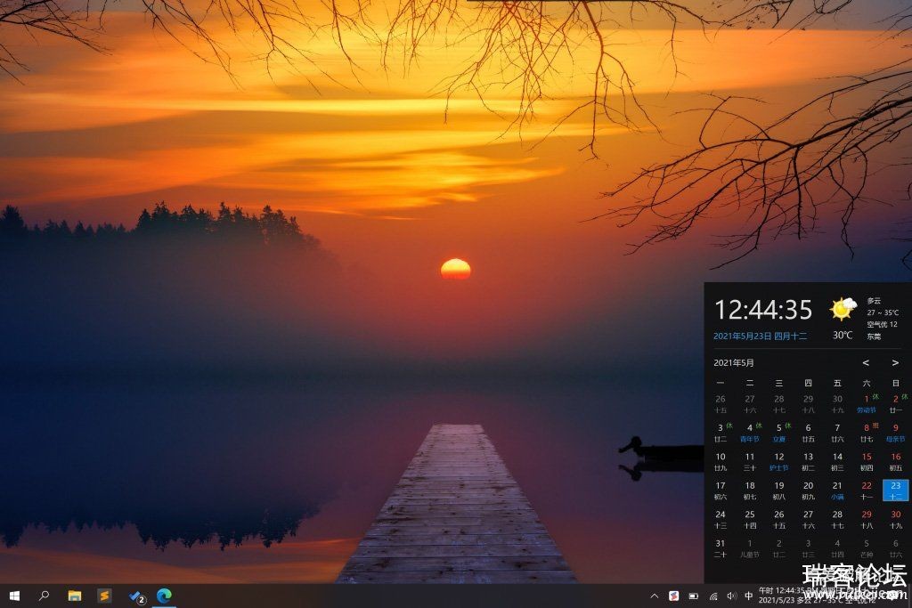Select Saturday date 22
Screen dimensions: 912x608
866,490
